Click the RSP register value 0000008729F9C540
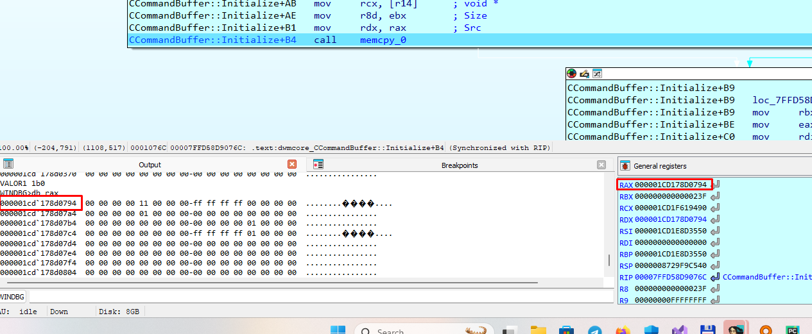Image resolution: width=812 pixels, height=334 pixels. point(671,265)
